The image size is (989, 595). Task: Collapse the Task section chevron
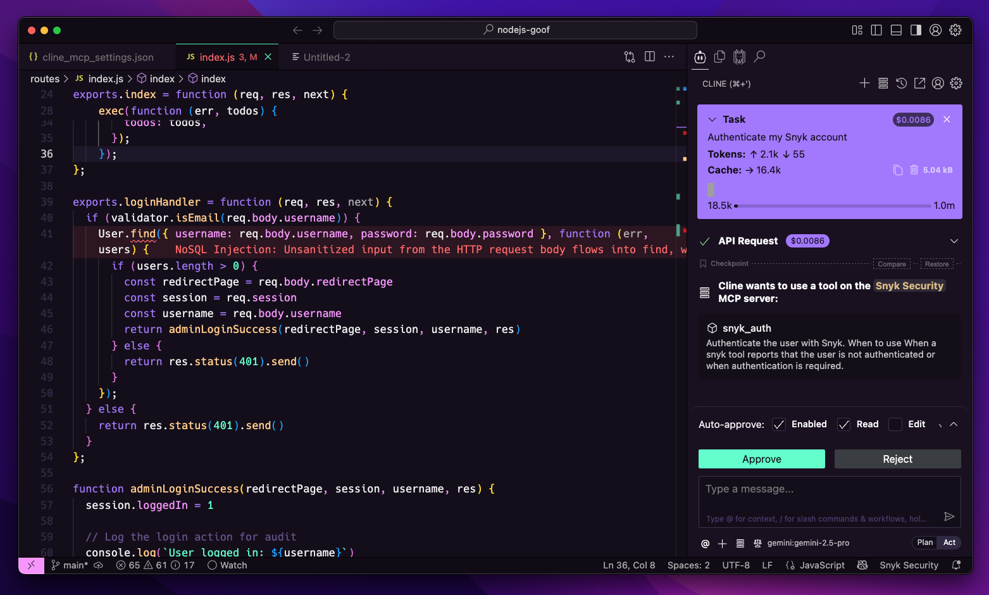click(712, 120)
